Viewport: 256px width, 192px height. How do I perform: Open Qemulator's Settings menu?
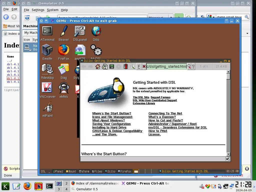point(38,10)
